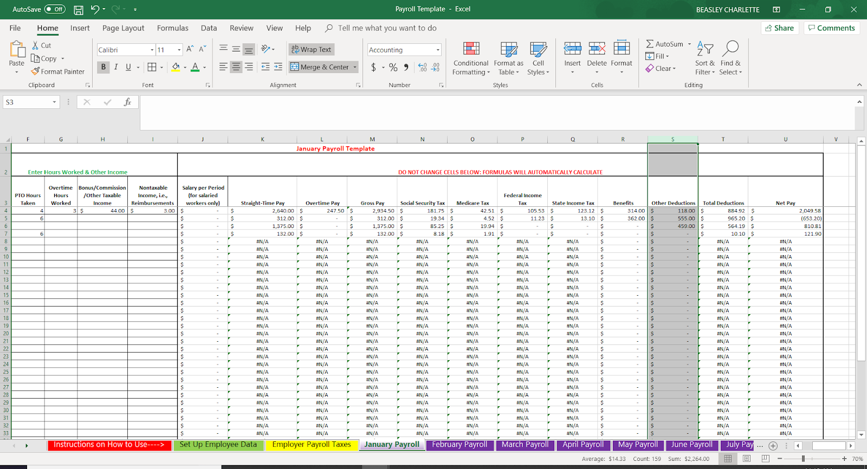Open the Fill dropdown
The width and height of the screenshot is (867, 469).
tap(657, 56)
